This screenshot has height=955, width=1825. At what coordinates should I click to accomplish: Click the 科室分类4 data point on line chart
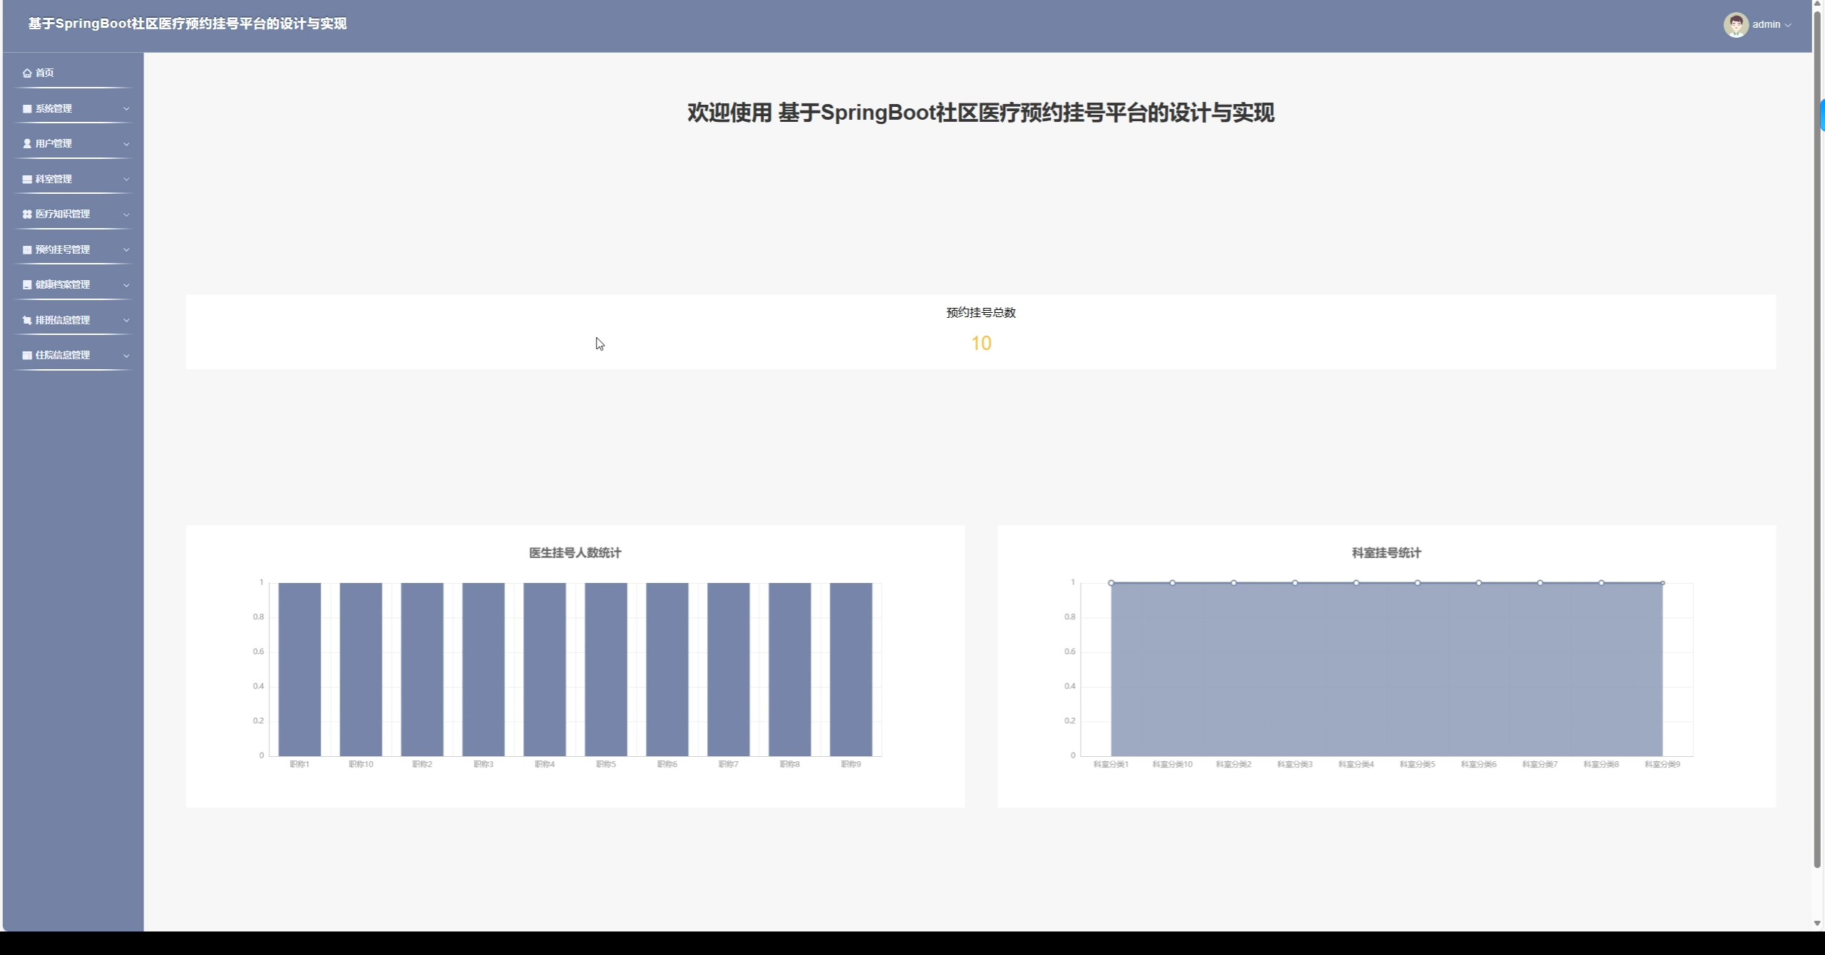click(x=1356, y=583)
